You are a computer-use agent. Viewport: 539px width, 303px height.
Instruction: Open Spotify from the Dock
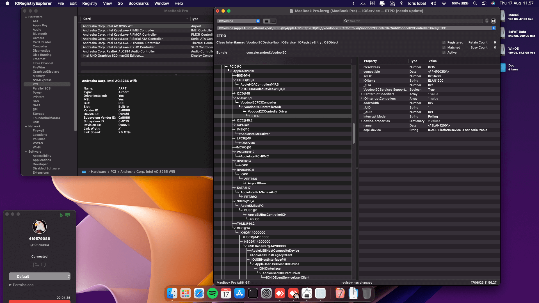coord(213,293)
